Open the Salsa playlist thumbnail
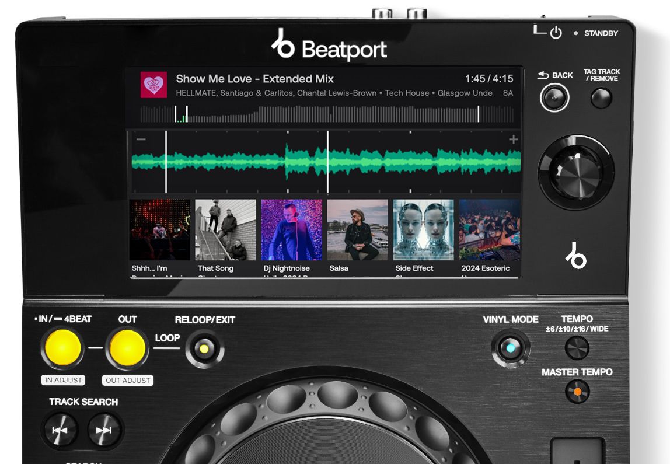Screen dimensions: 670x464 tap(357, 229)
